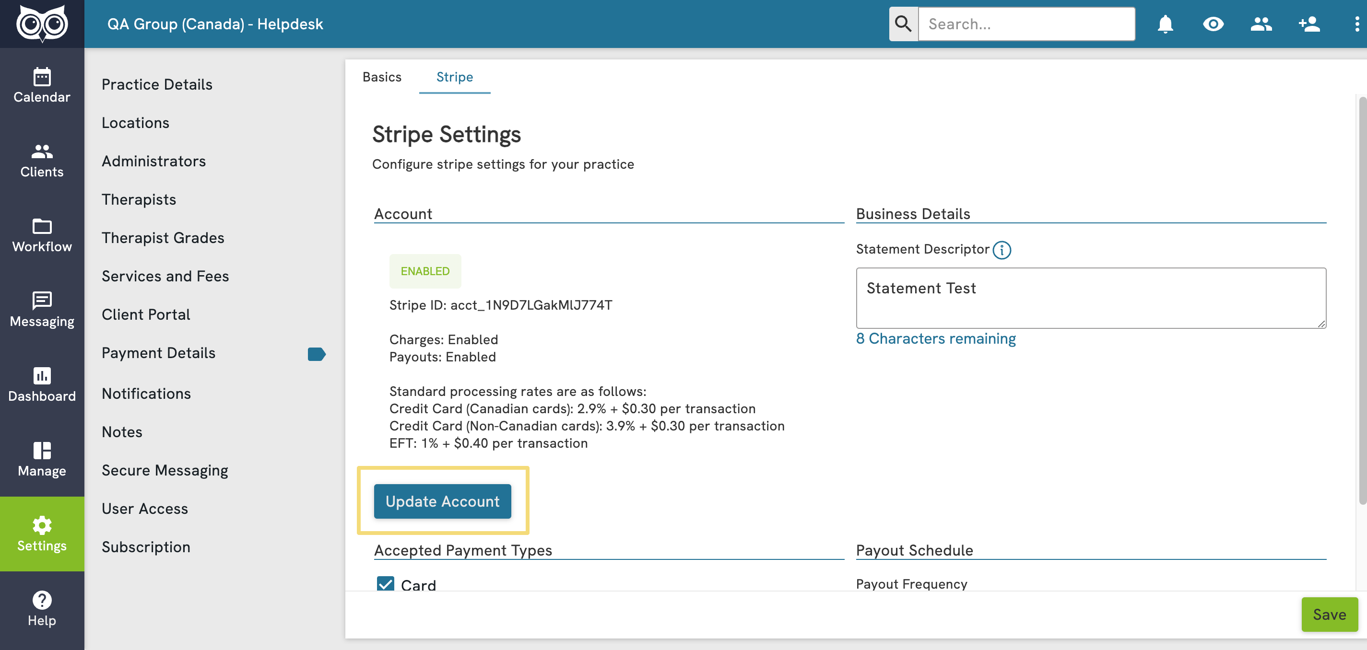Click the 'Payouts: Enabled' line
The height and width of the screenshot is (650, 1367).
[x=443, y=357]
